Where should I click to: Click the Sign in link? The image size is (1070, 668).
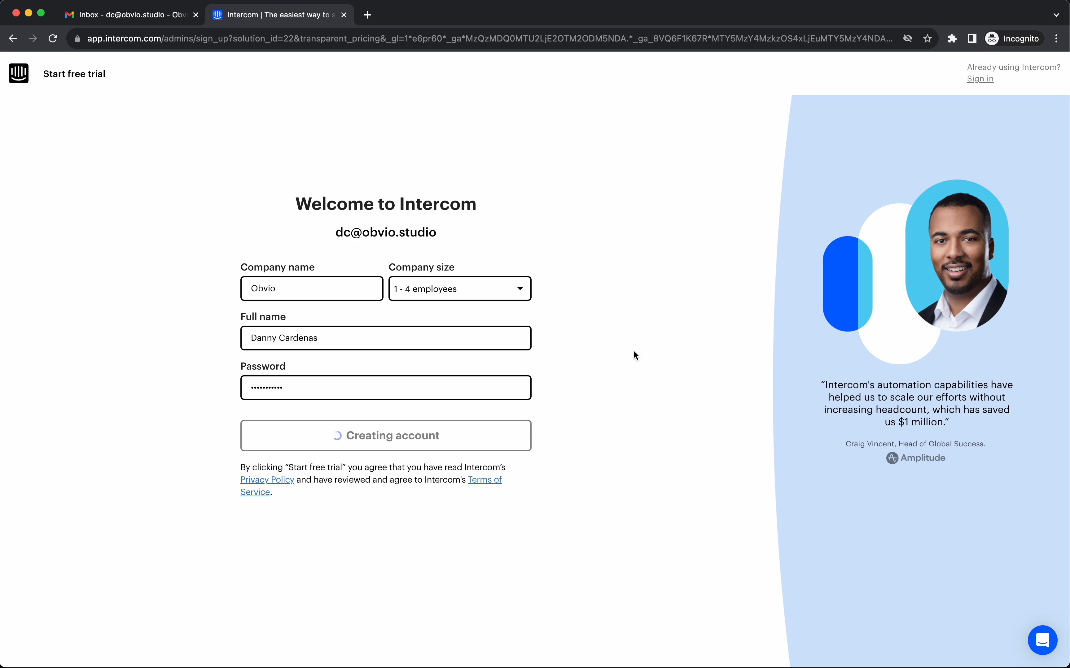(x=980, y=79)
